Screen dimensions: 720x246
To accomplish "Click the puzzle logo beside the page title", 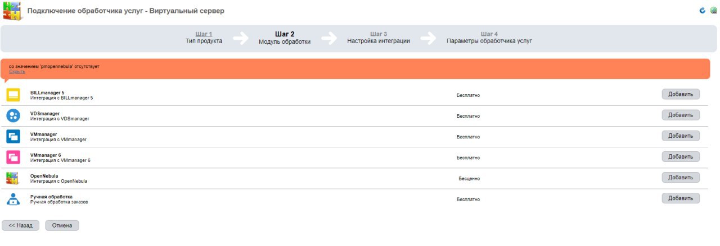I will [x=12, y=11].
